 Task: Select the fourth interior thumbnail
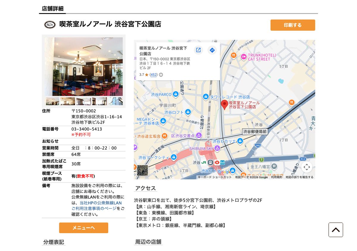click(99, 101)
